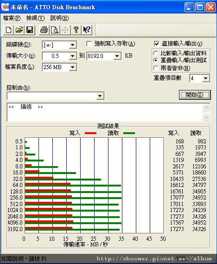Open the 檔案 menu
Image resolution: width=217 pixels, height=264 pixels.
(12, 18)
